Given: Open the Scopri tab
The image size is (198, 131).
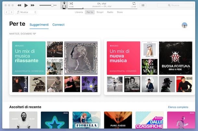Looking at the screenshot, I should [100, 12].
